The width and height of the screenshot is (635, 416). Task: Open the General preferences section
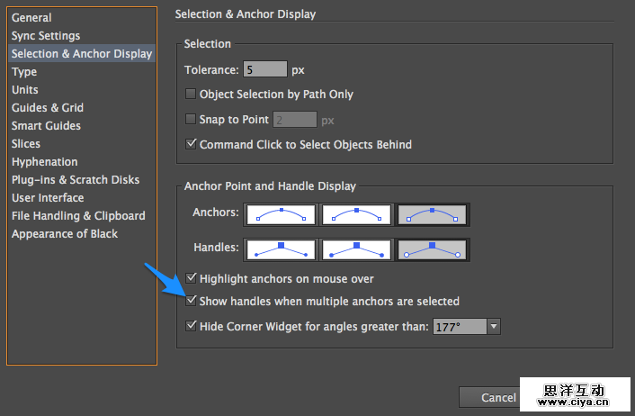(31, 18)
